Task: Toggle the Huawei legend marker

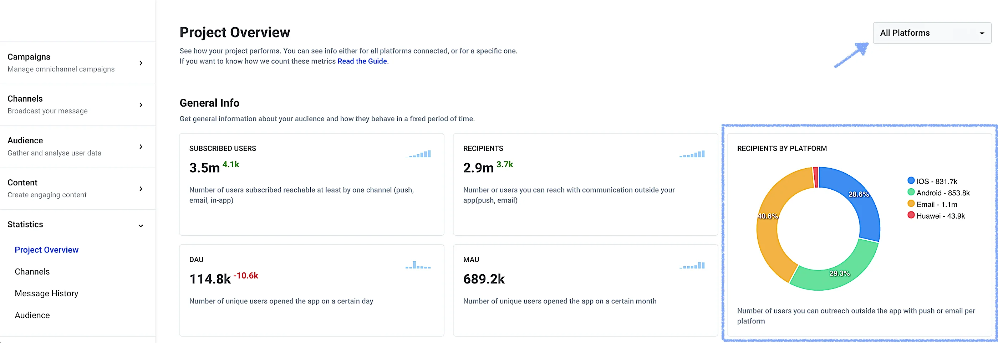Action: [911, 215]
